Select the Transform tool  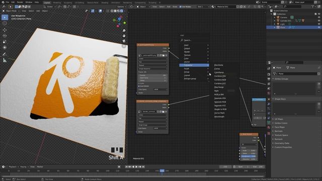[5, 47]
